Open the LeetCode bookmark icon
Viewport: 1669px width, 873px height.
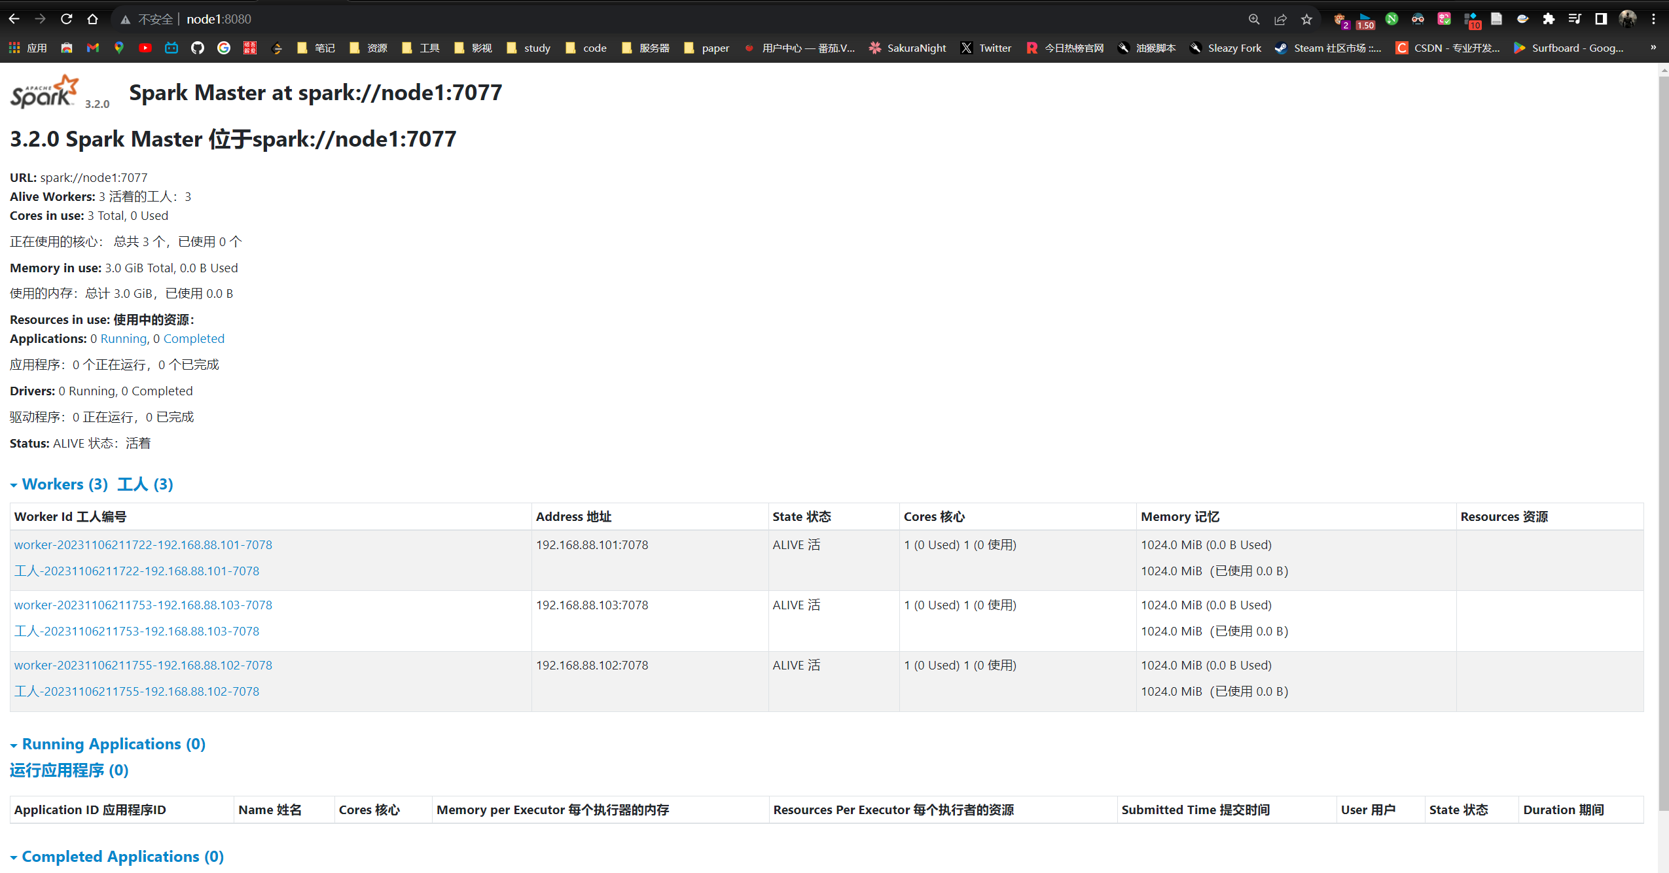(x=276, y=48)
